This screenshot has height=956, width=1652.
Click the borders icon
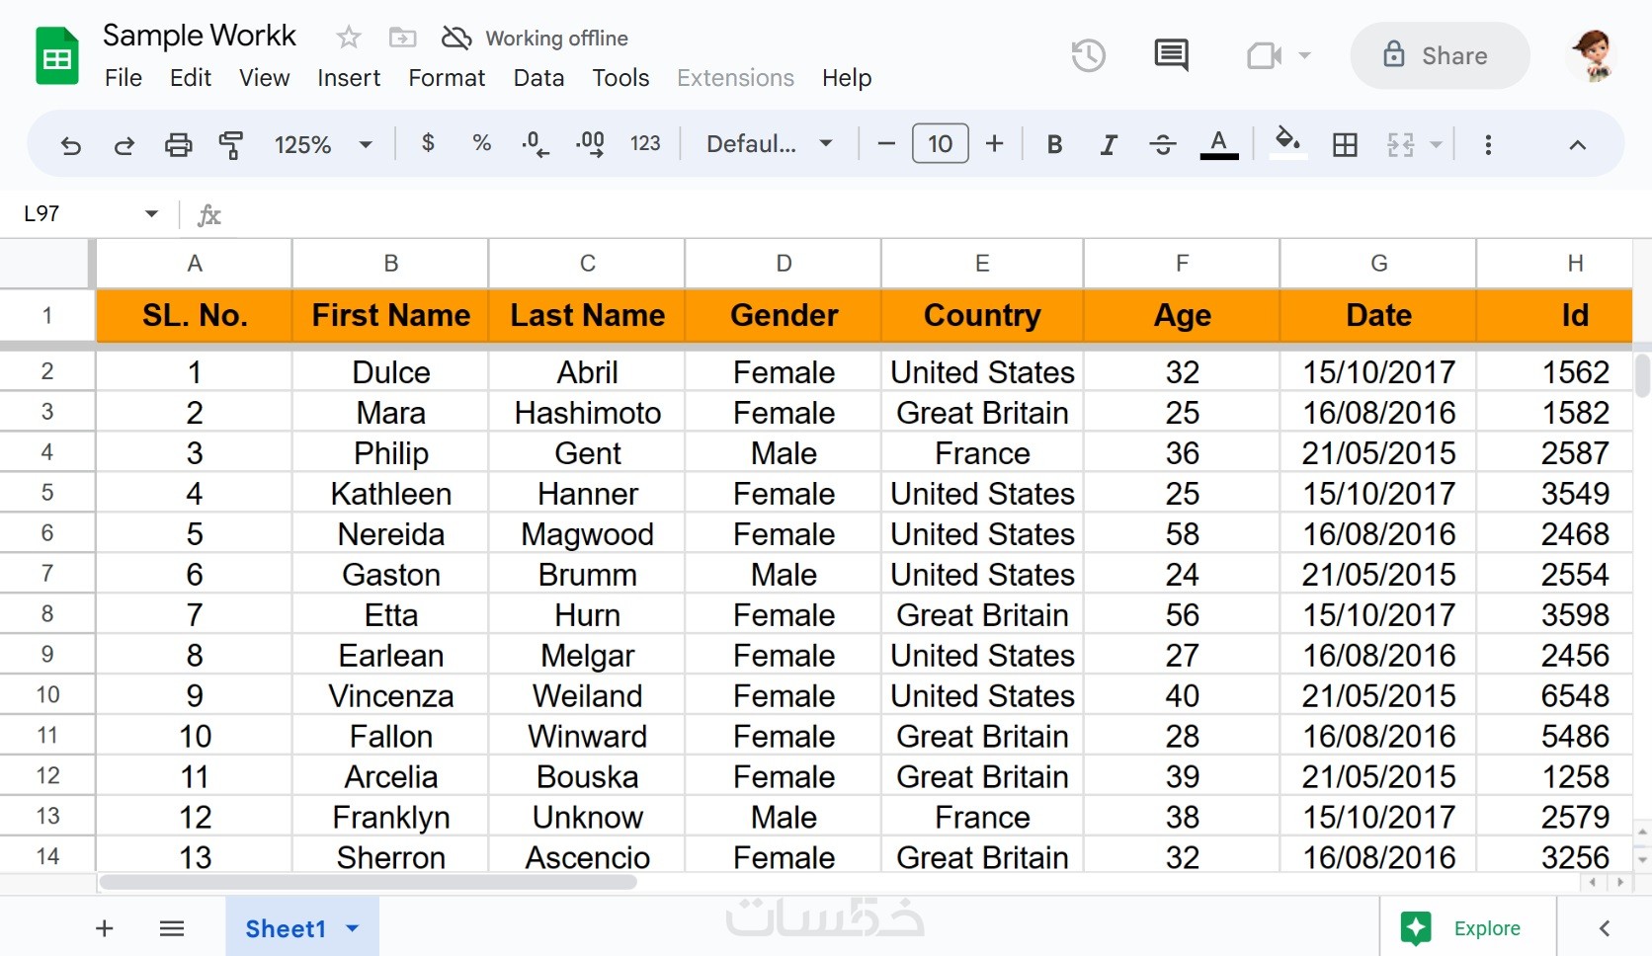1344,145
